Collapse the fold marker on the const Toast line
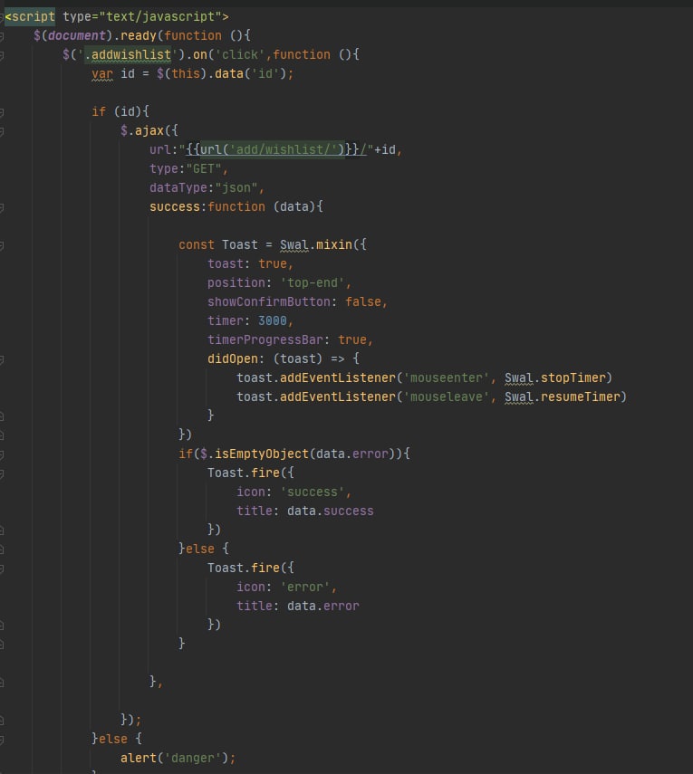The width and height of the screenshot is (693, 774). (x=2, y=246)
